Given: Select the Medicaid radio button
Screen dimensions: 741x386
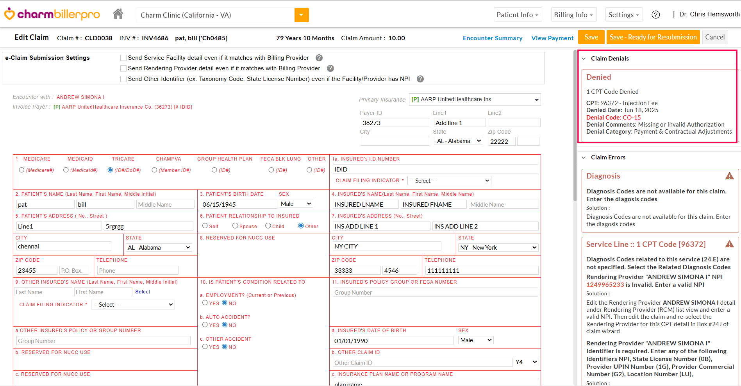Looking at the screenshot, I should (x=66, y=170).
